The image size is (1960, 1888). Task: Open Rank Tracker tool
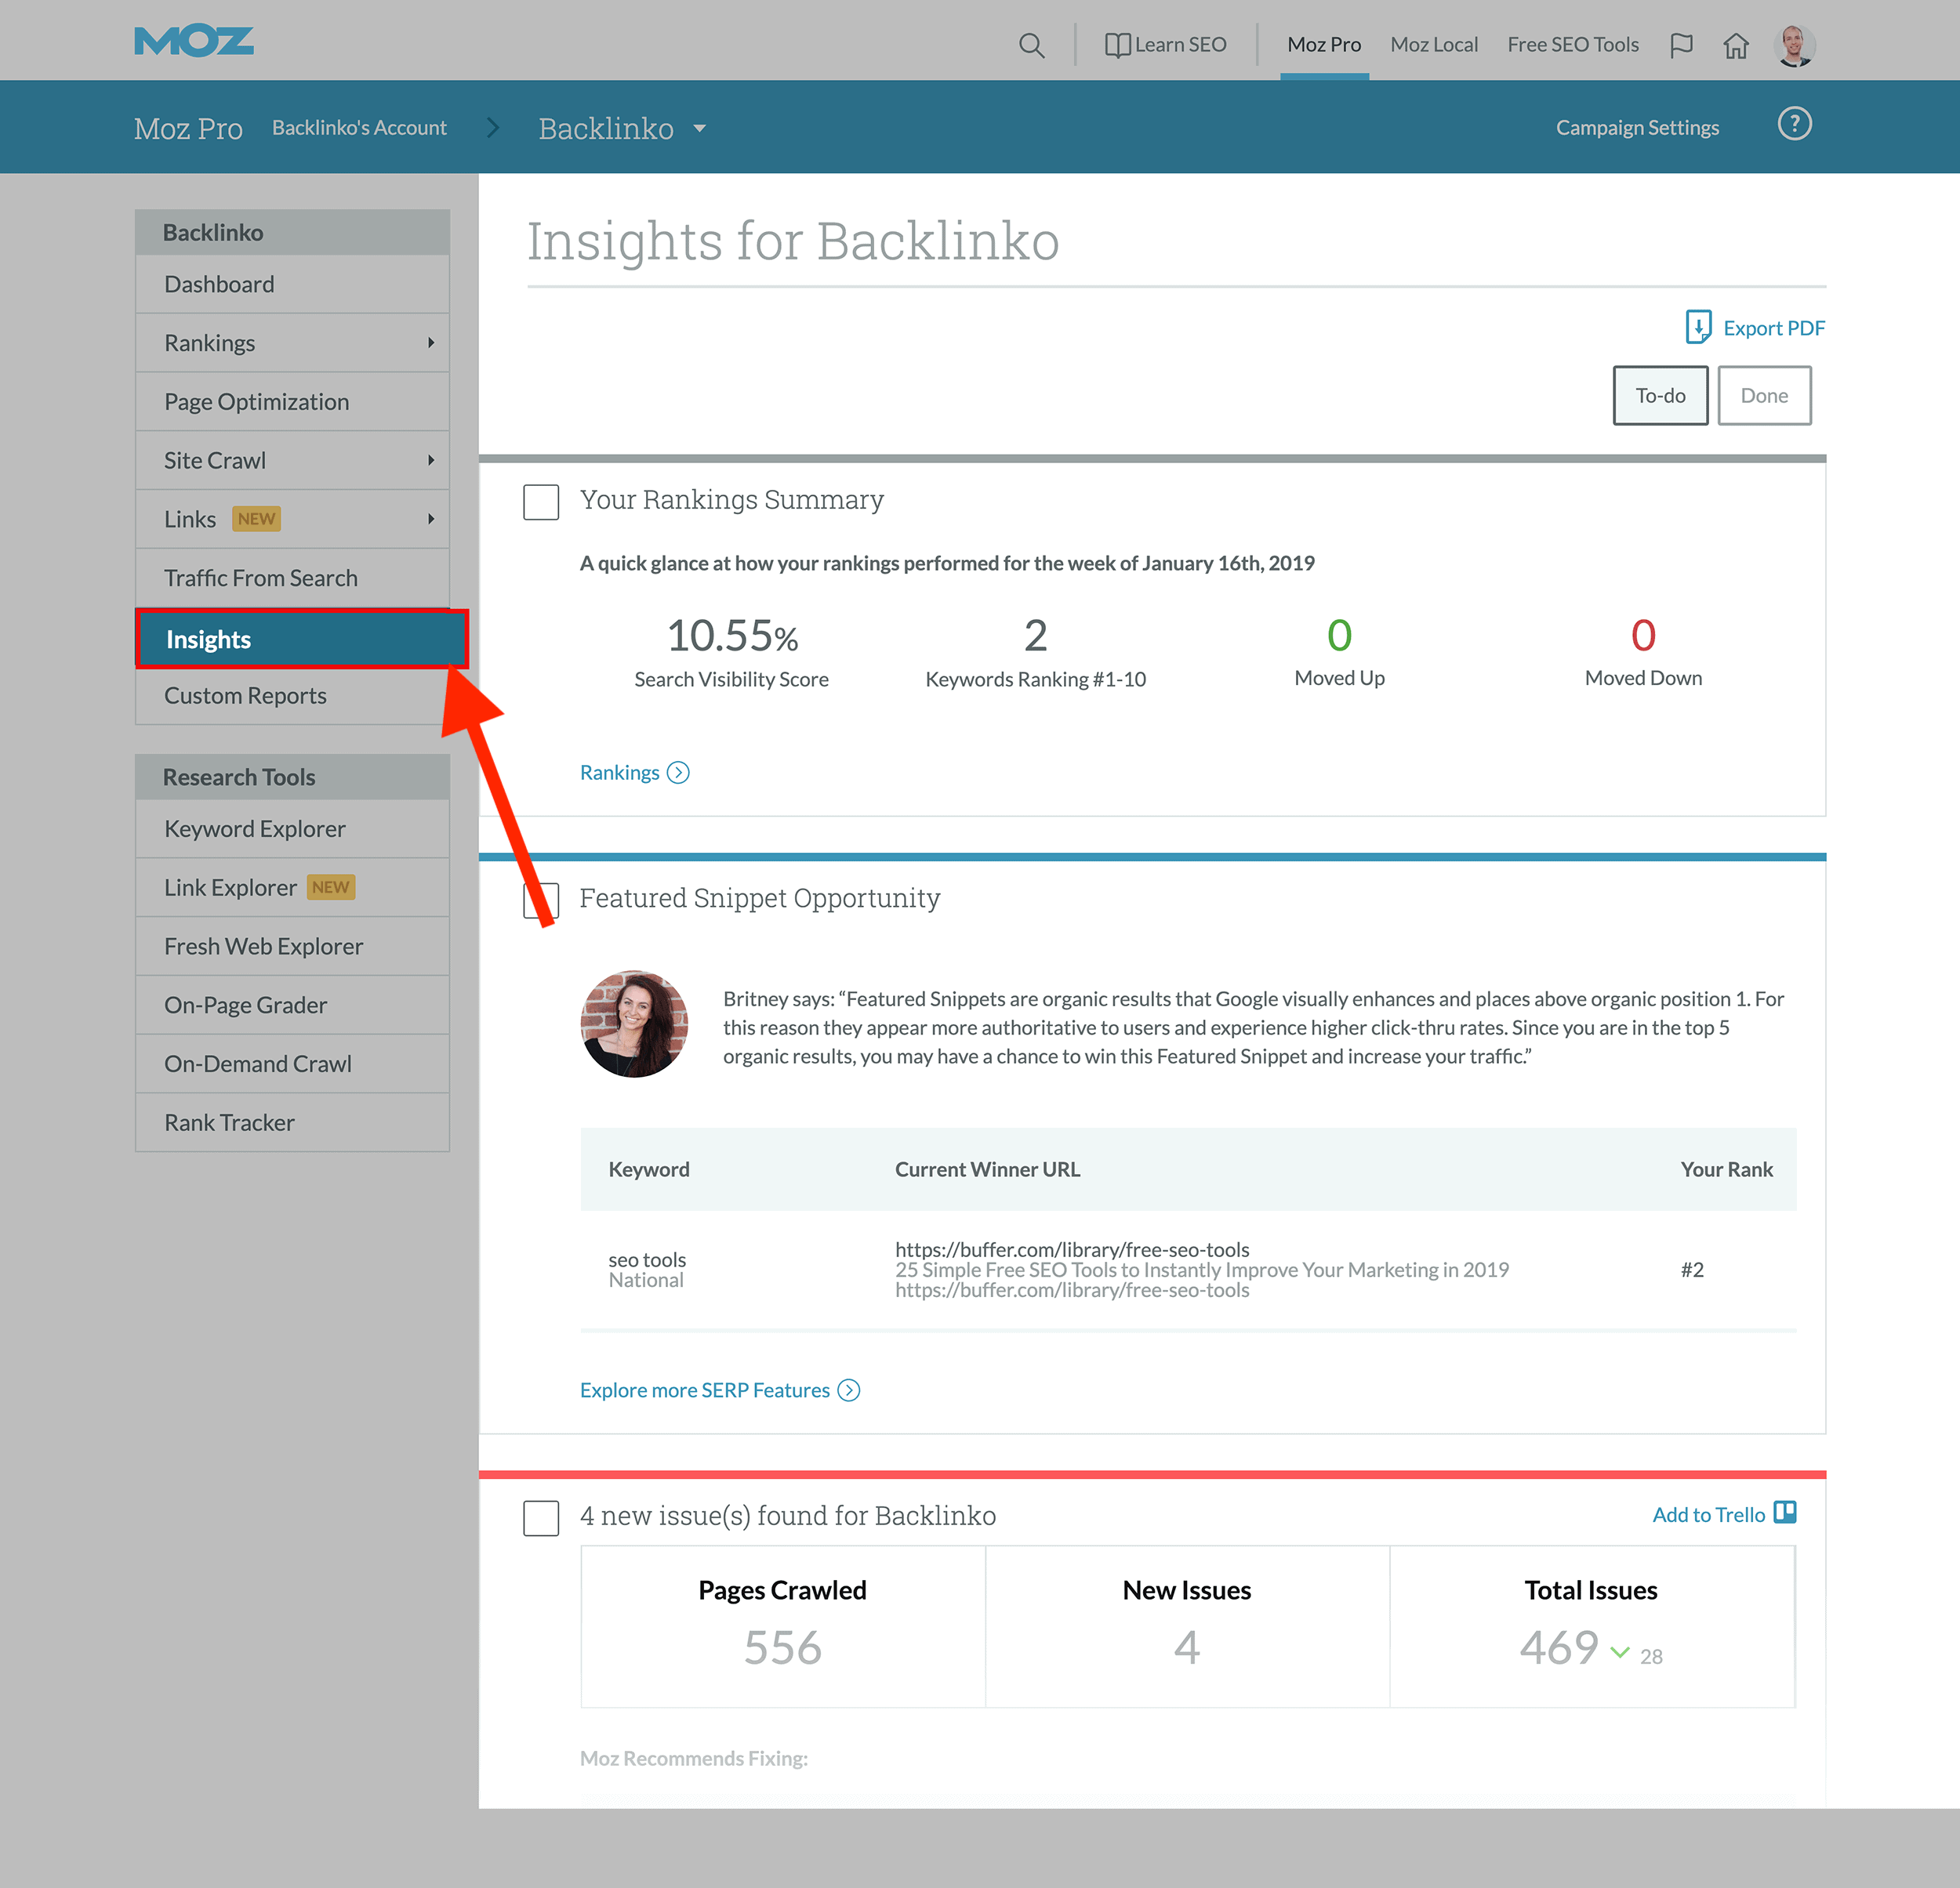pos(292,1122)
